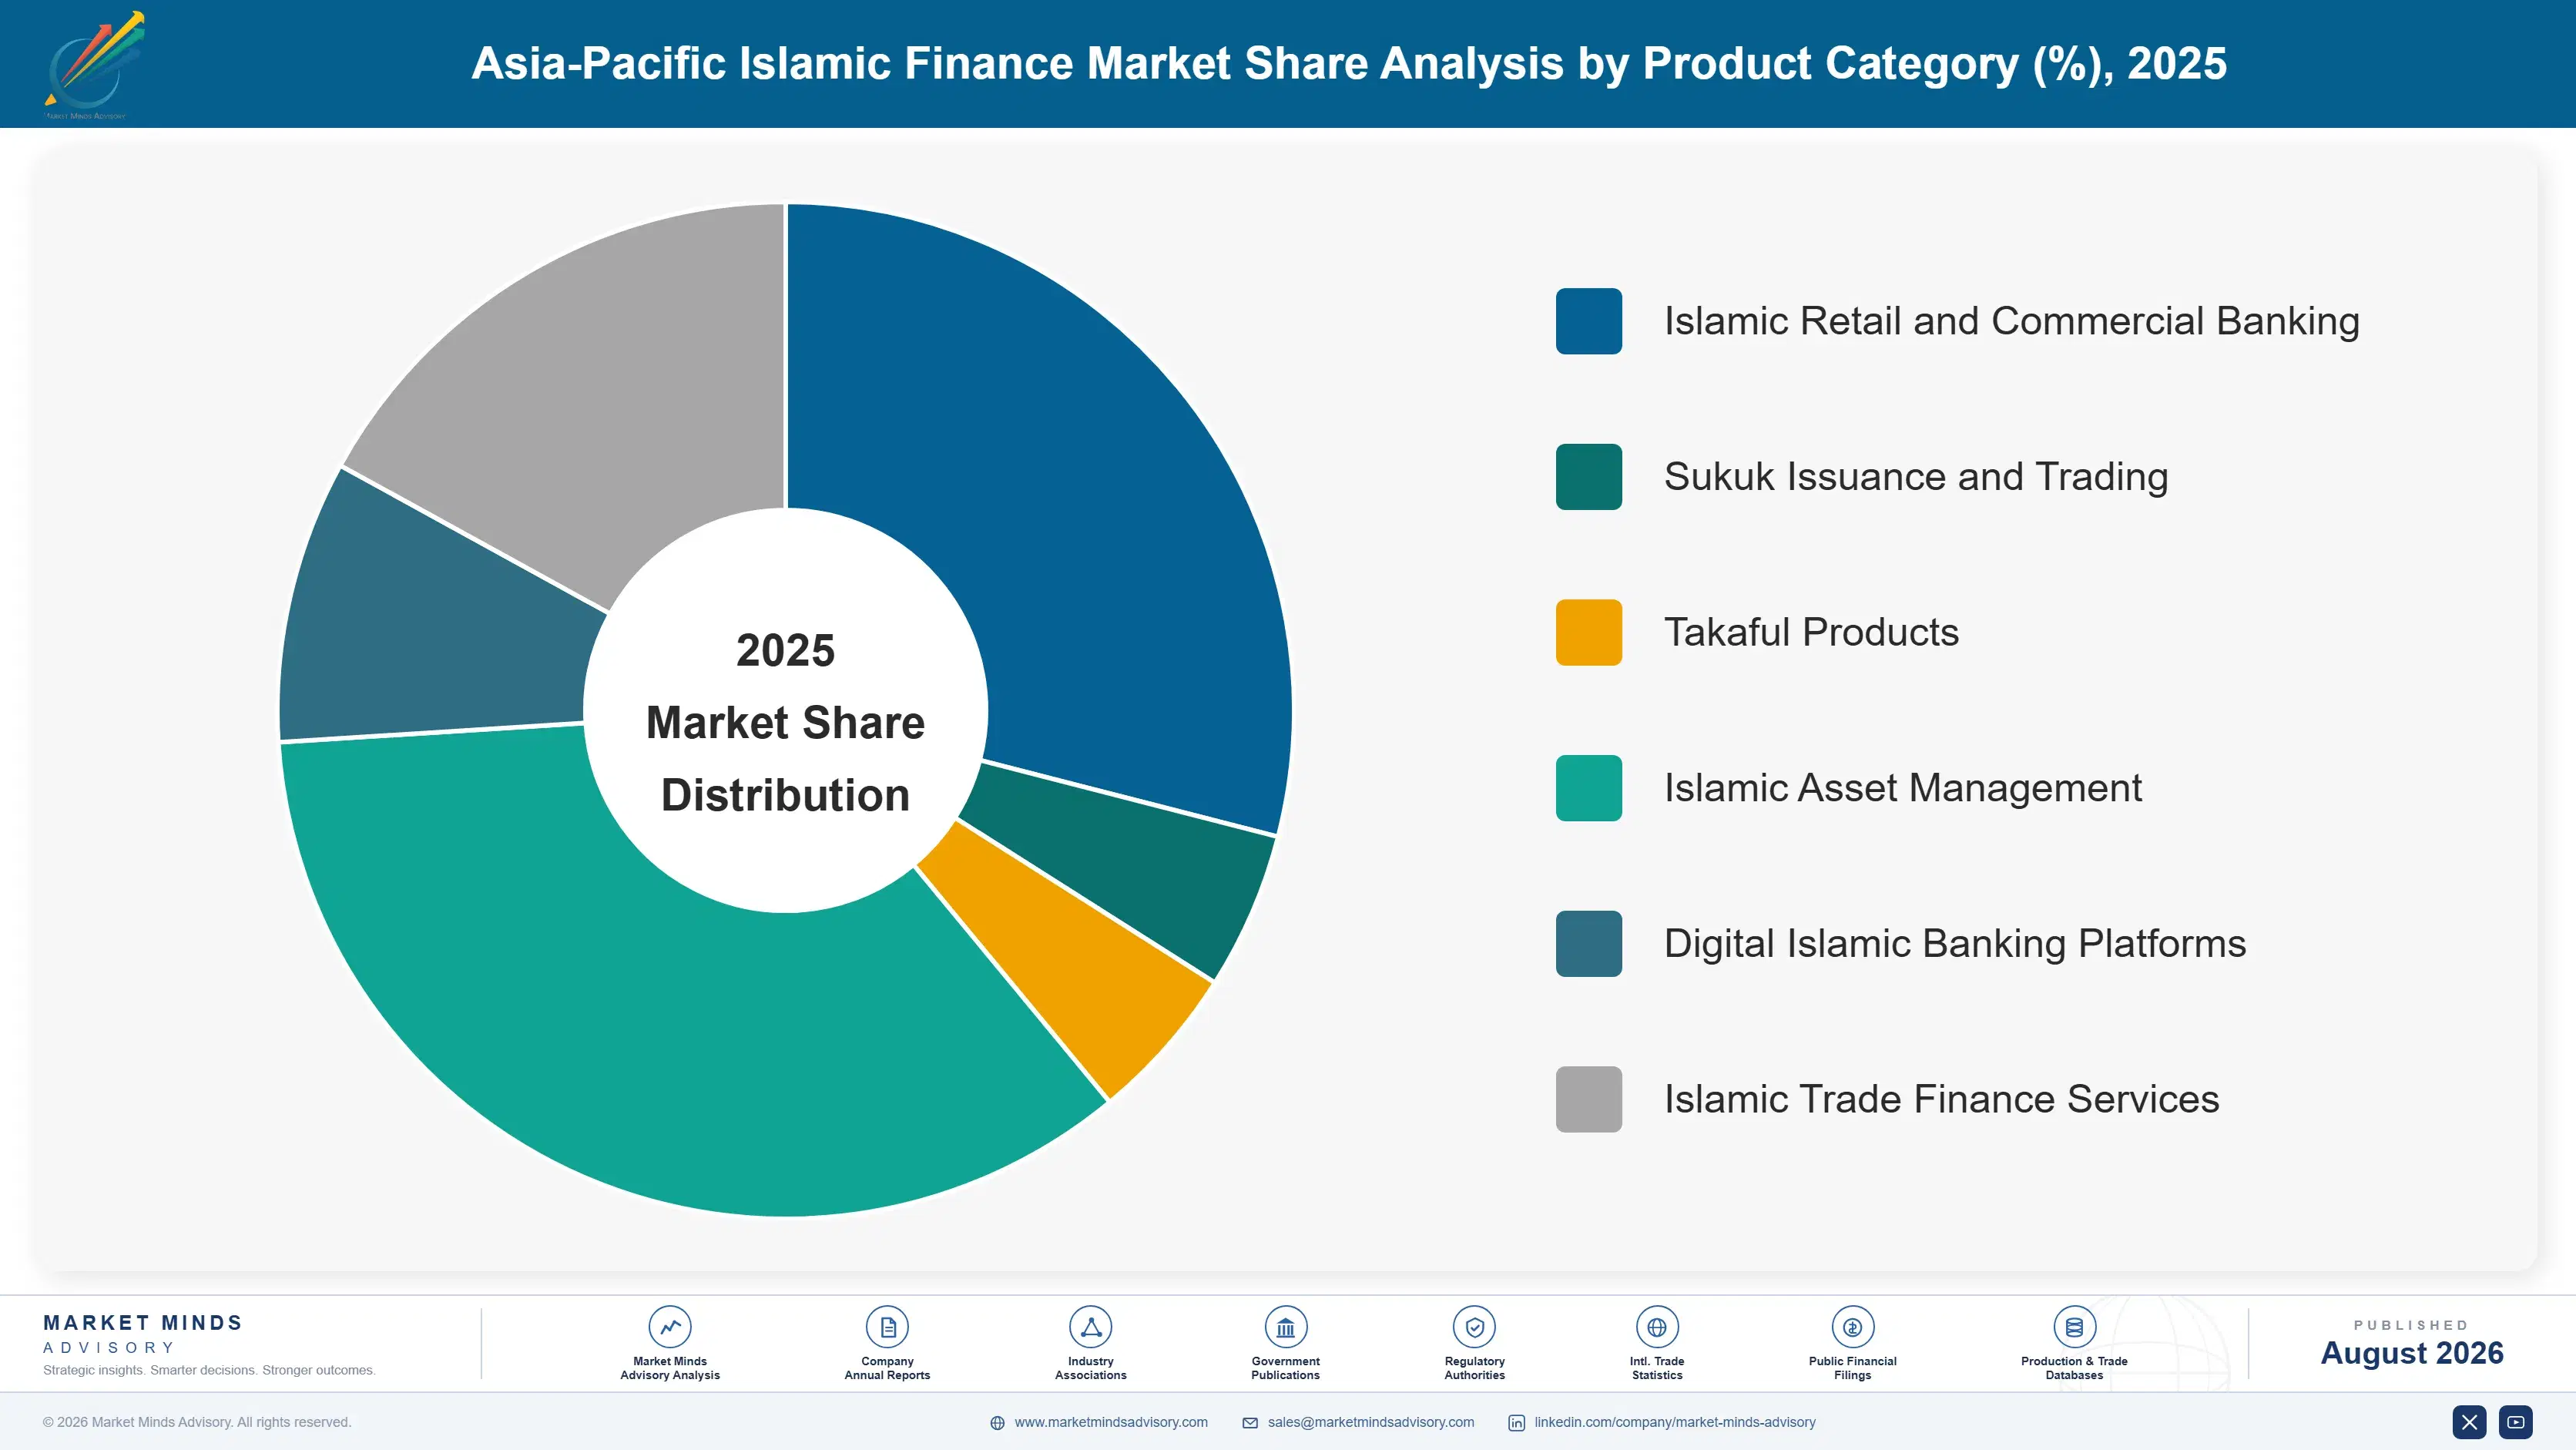Click the 'ADVISORY' word under MARKET MINDS
The image size is (2576, 1450).
(109, 1348)
